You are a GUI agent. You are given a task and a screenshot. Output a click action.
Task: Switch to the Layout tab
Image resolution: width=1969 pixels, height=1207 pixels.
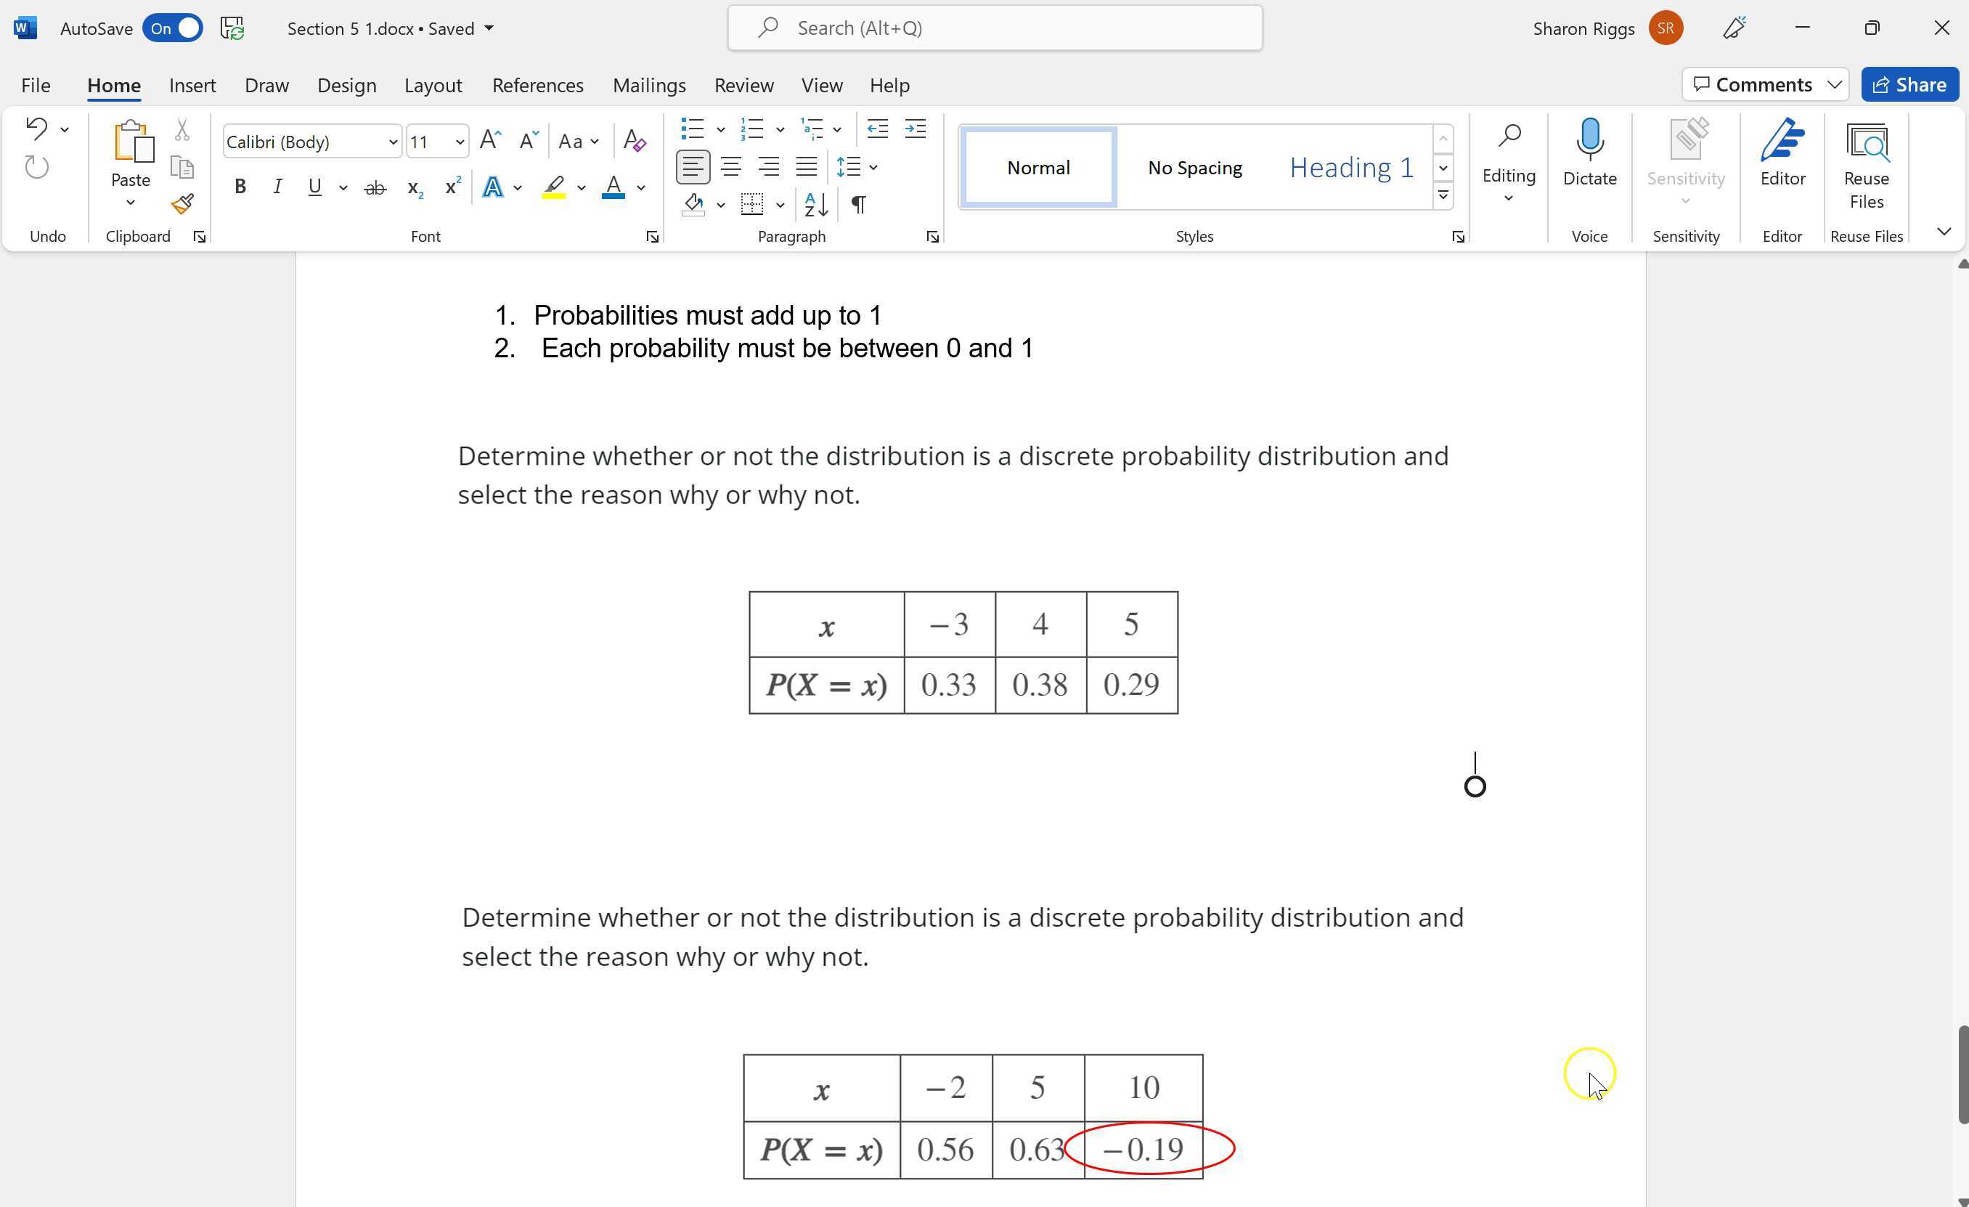tap(432, 85)
